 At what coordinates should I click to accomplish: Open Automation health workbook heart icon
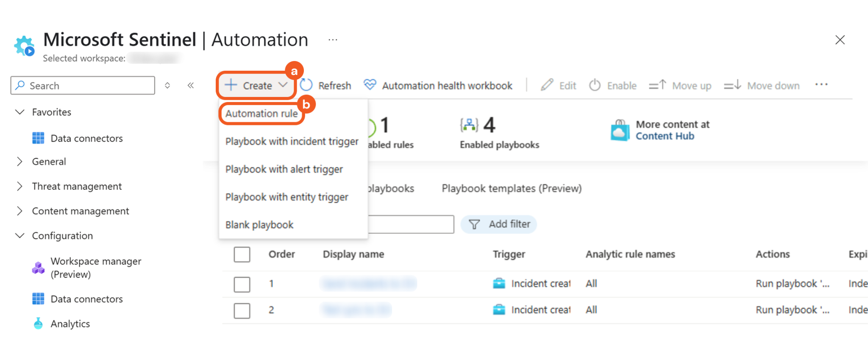(x=370, y=85)
